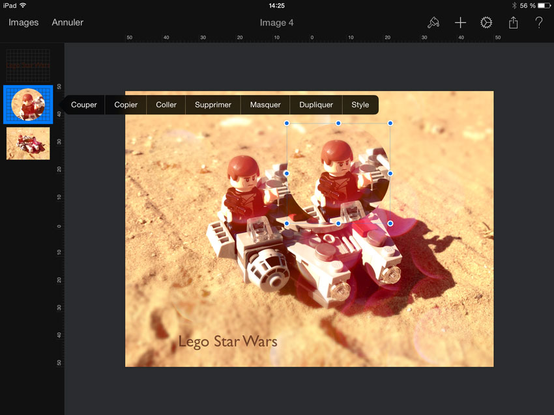Choose Dupliquer in the popup menu
This screenshot has height=415, width=554.
[316, 105]
